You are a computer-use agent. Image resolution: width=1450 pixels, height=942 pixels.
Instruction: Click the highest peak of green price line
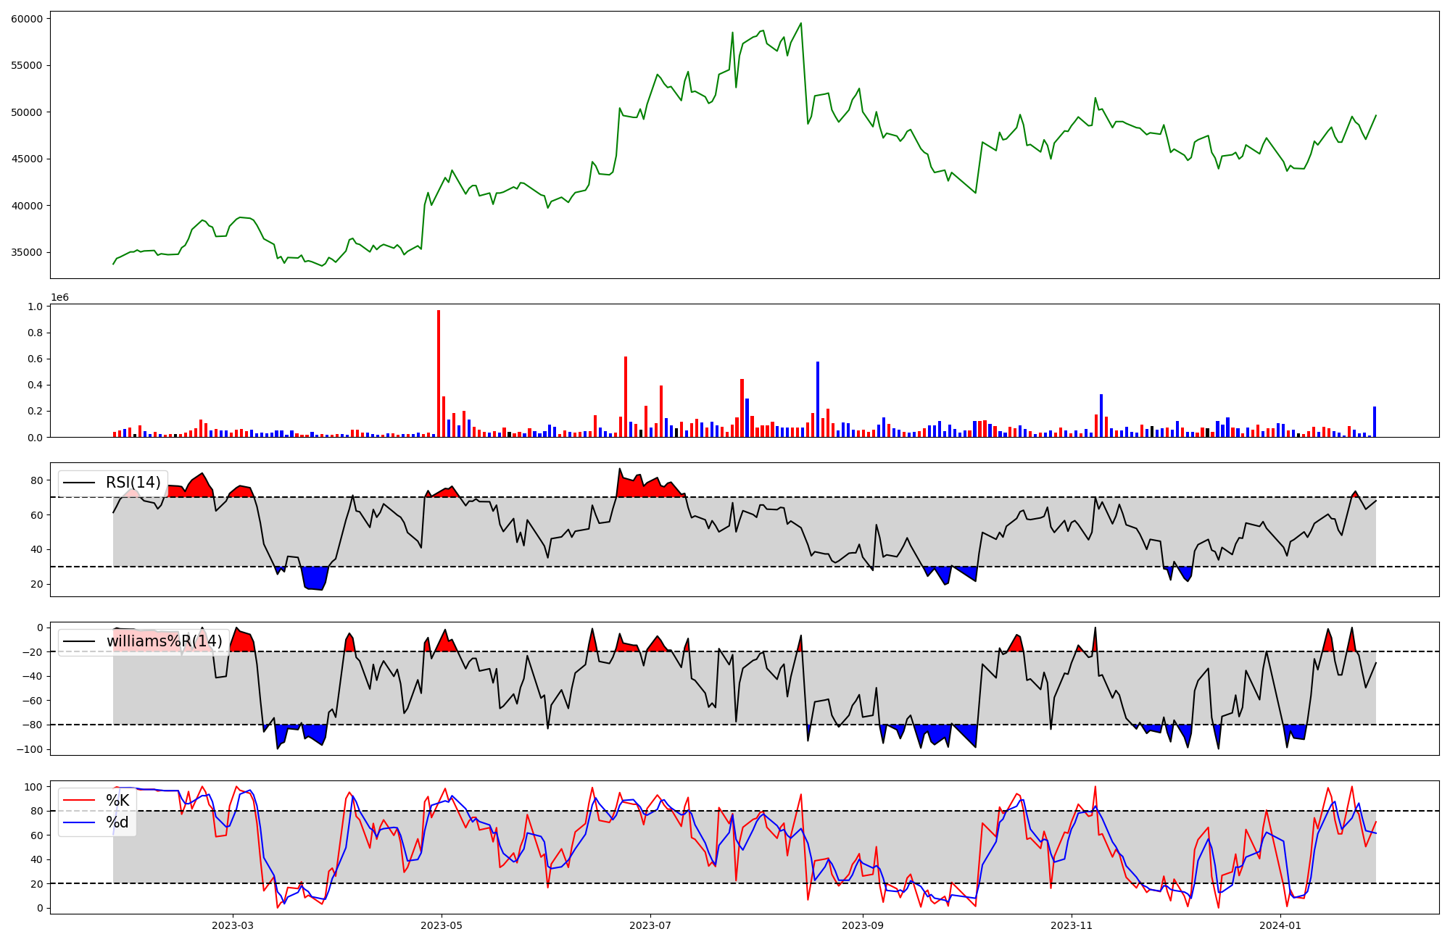click(800, 23)
